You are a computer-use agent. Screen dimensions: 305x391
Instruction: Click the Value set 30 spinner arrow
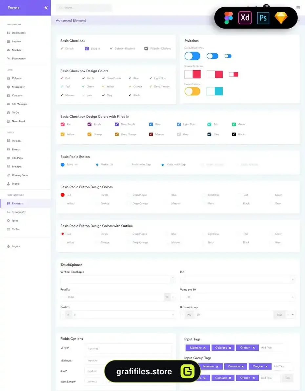(293, 297)
